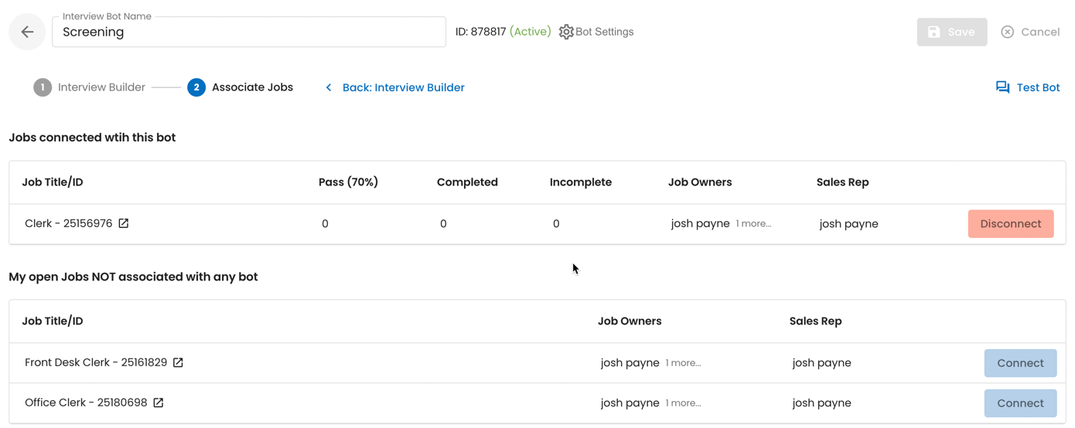Click the back arrow button
Viewport: 1075px width, 428px height.
click(x=27, y=32)
